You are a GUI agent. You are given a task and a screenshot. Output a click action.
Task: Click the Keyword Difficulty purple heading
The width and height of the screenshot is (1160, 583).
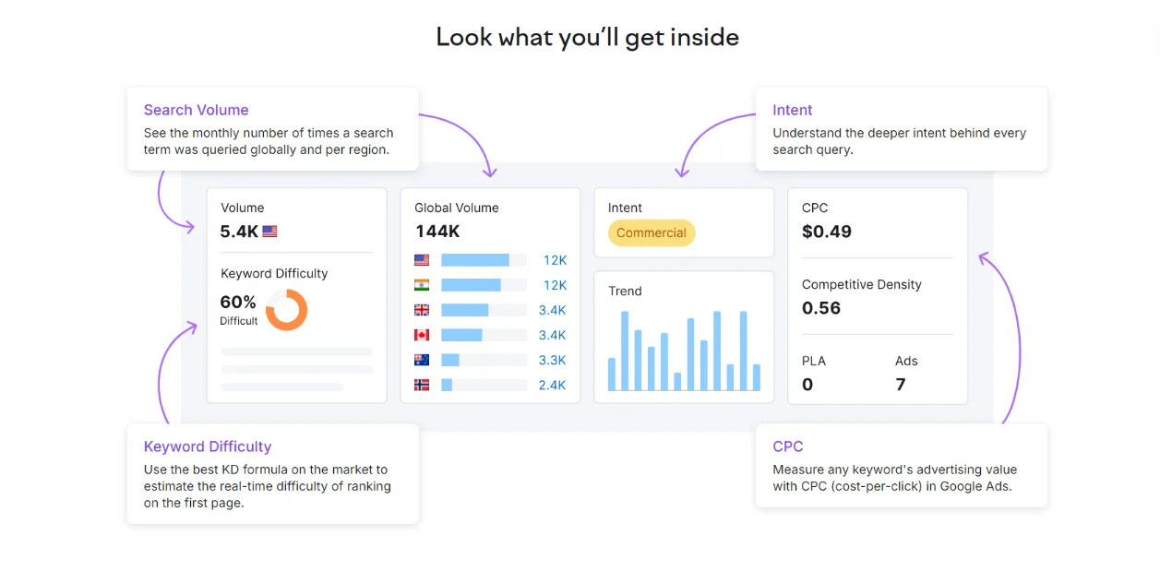208,446
